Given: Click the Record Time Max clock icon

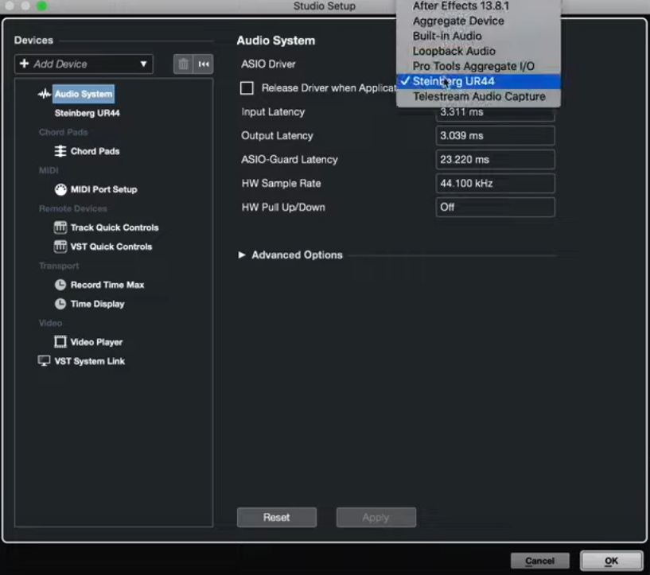Looking at the screenshot, I should [x=60, y=285].
